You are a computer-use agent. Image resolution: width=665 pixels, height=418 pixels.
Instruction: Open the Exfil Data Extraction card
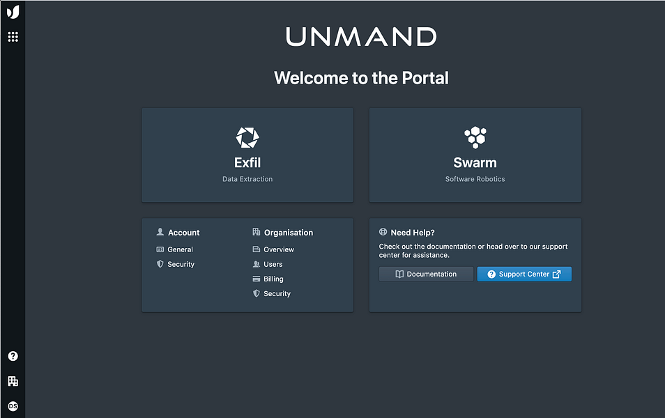tap(247, 155)
